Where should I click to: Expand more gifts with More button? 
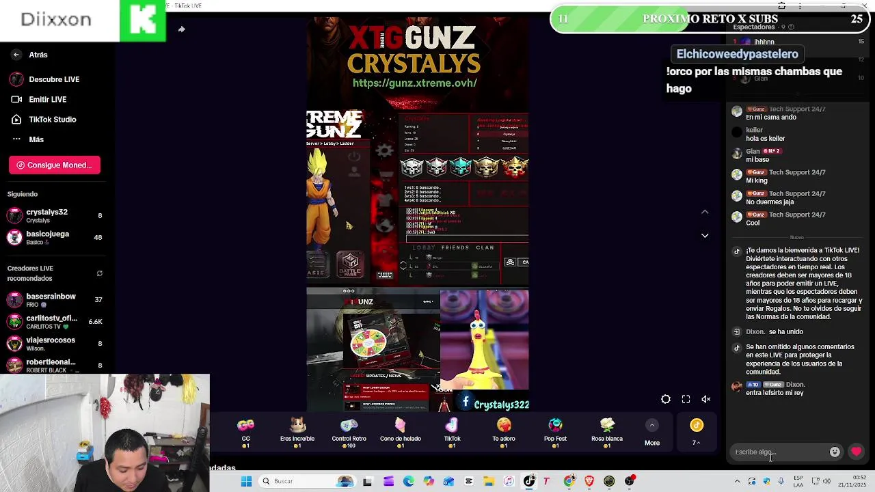point(652,433)
